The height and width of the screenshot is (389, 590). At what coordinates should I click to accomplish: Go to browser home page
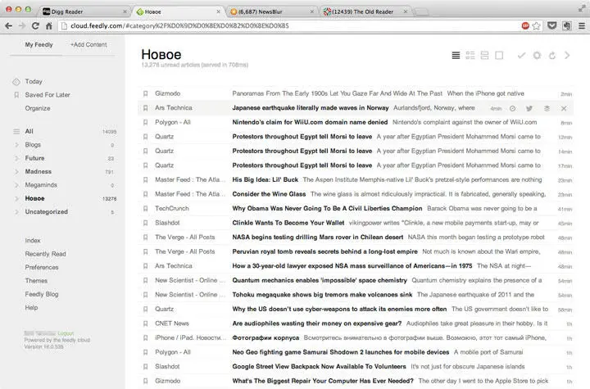tap(49, 25)
